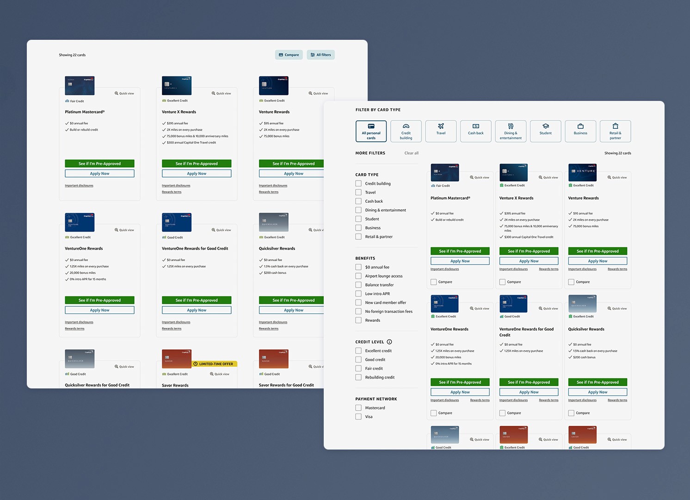Open Quick view for Savor Rewards in back window
This screenshot has height=500, width=690.
(x=220, y=374)
